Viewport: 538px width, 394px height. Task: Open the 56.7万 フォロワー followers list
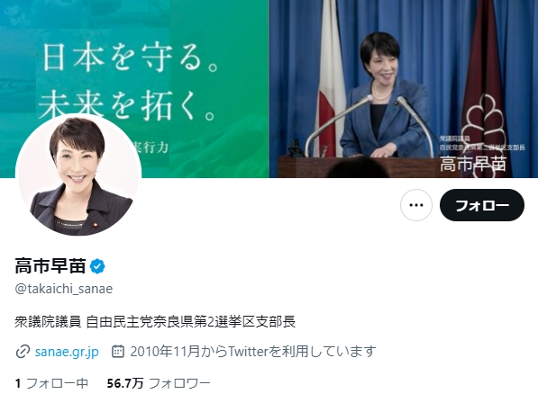pyautogui.click(x=159, y=382)
